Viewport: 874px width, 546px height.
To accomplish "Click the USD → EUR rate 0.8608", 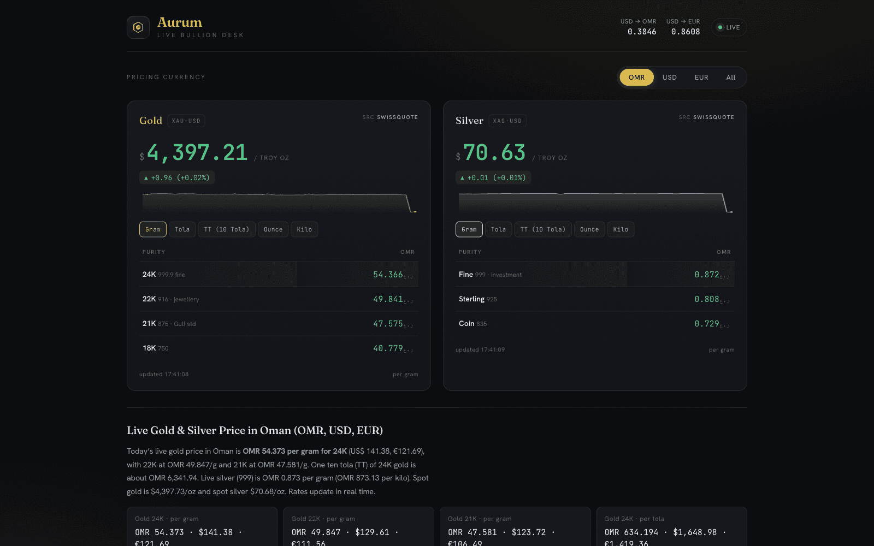I will click(685, 32).
